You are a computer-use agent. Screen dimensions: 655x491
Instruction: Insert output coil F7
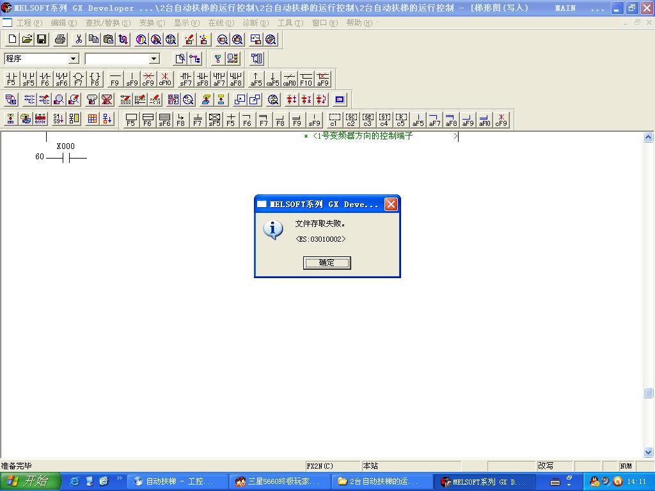[x=78, y=79]
